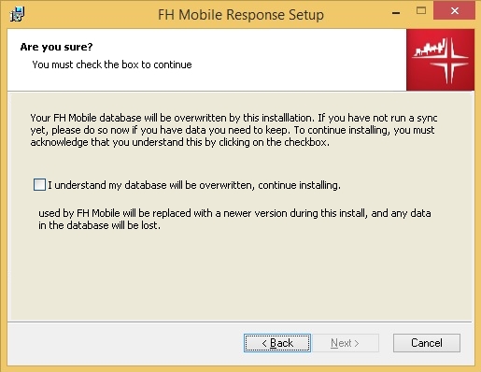
Task: Cancel the installation
Action: click(x=427, y=343)
